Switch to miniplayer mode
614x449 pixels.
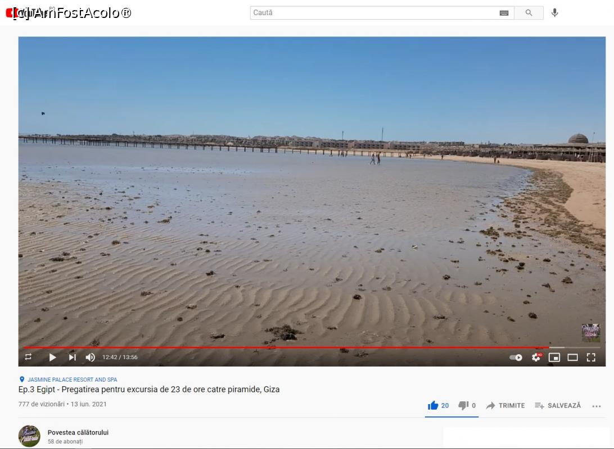[x=554, y=357]
